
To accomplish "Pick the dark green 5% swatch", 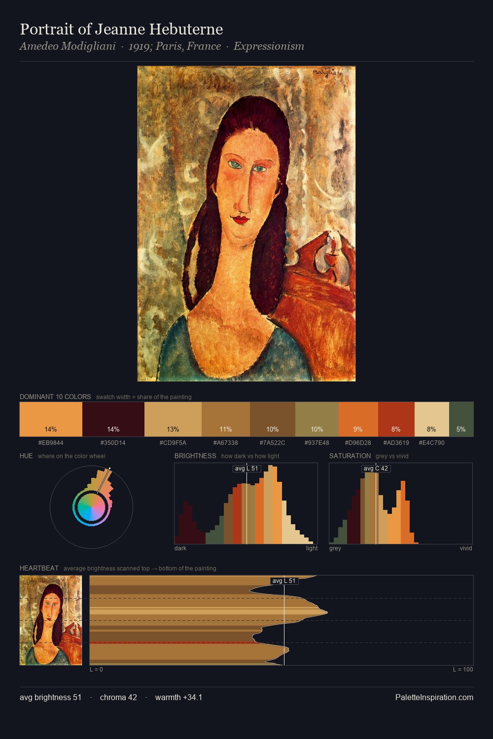I will (461, 419).
